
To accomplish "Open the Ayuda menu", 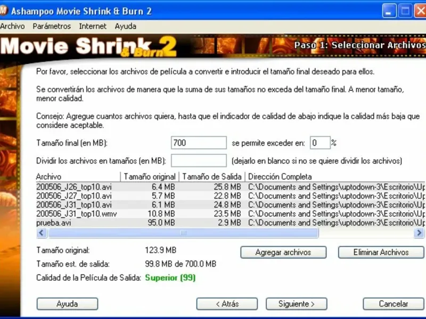I will (125, 26).
